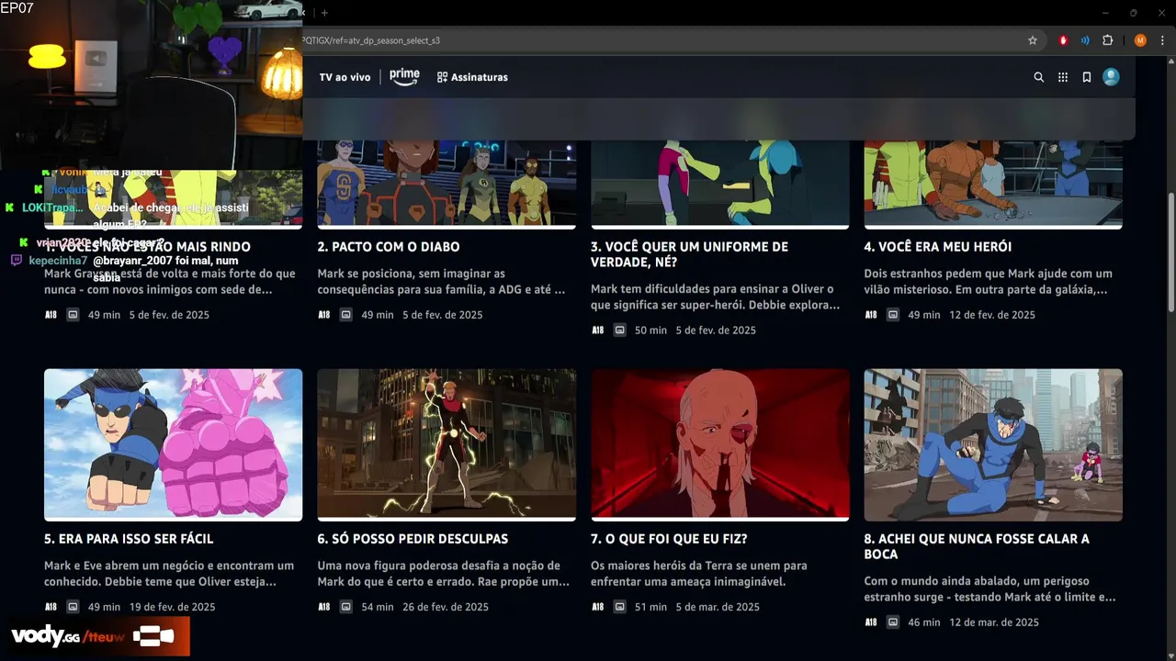This screenshot has width=1176, height=661.
Task: Click the A18 rating icon for episode 3
Action: 598,330
